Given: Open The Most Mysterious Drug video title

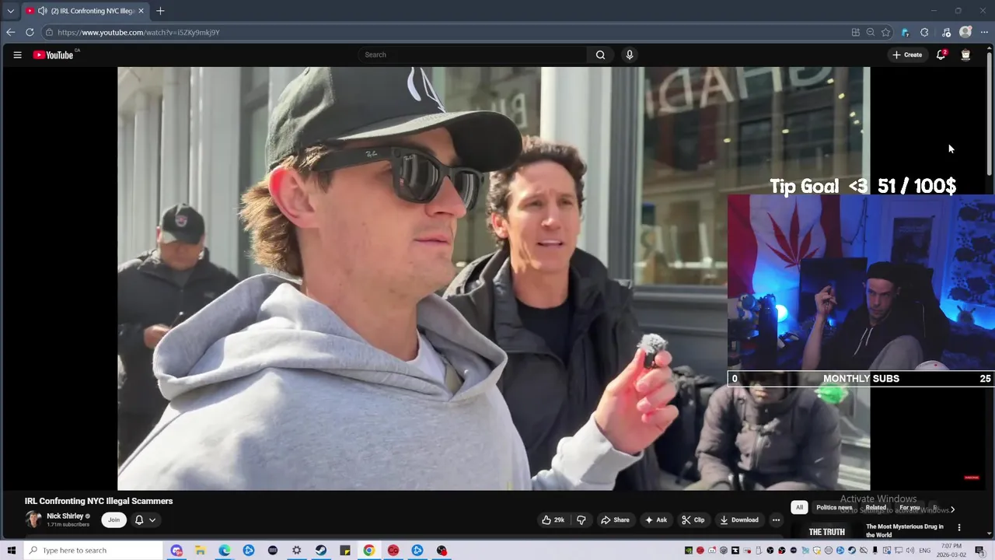Looking at the screenshot, I should 905,530.
